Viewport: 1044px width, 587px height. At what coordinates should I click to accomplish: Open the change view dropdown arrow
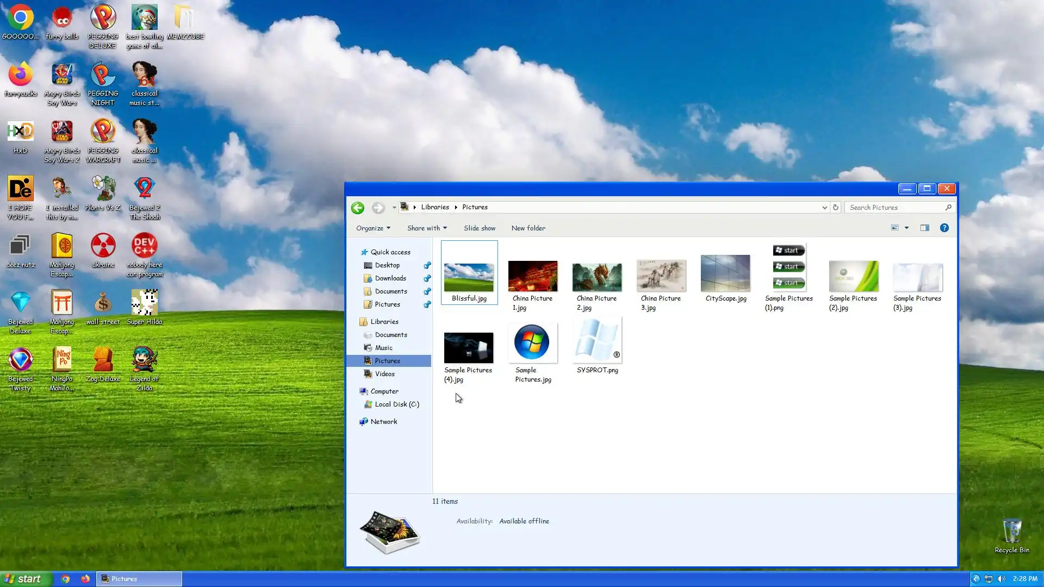click(906, 228)
